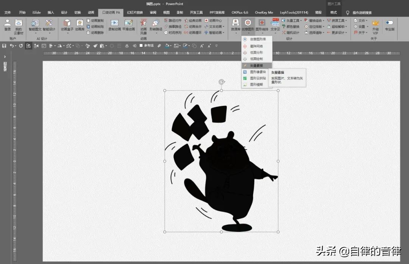The image size is (409, 264).
Task: Click 路径对齐 path align
Action: pos(173,20)
